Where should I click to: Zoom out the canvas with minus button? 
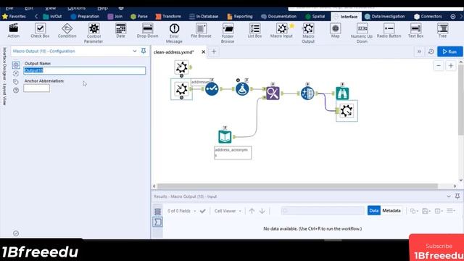(439, 66)
